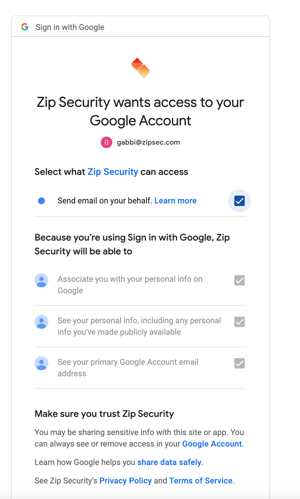The height and width of the screenshot is (499, 300).
Task: View Zip Security's Privacy Policy
Action: pos(126,481)
